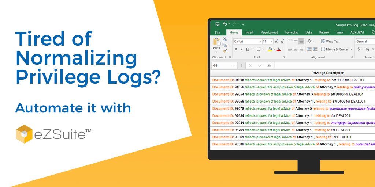The height and width of the screenshot is (187, 375).
Task: Click the Orientation text-angle icon
Action: coord(310,41)
